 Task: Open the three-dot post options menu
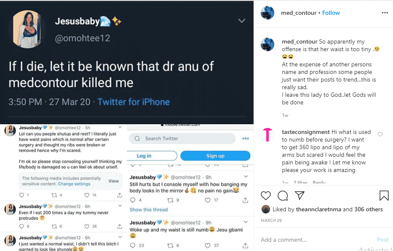coord(385,13)
